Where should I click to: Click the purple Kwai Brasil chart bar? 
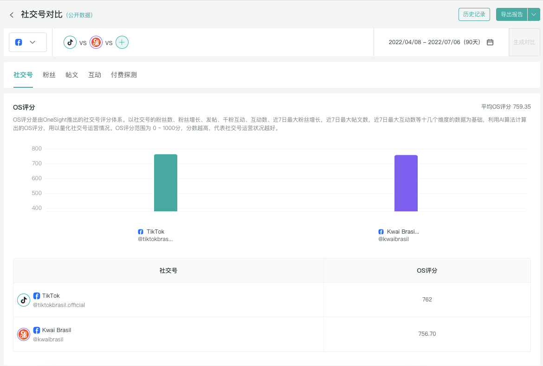click(x=406, y=183)
